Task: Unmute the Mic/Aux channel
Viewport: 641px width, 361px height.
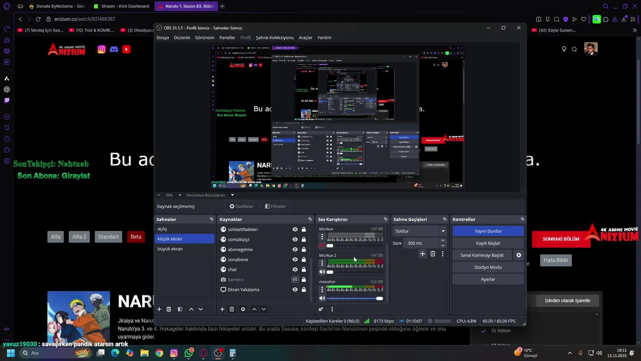Action: (322, 246)
